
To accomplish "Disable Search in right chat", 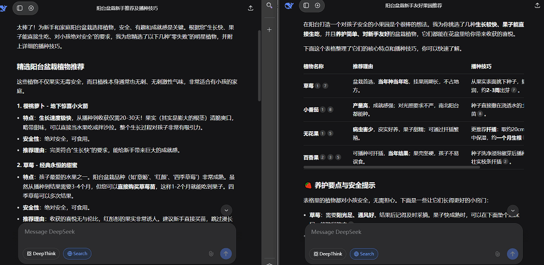I will click(364, 254).
